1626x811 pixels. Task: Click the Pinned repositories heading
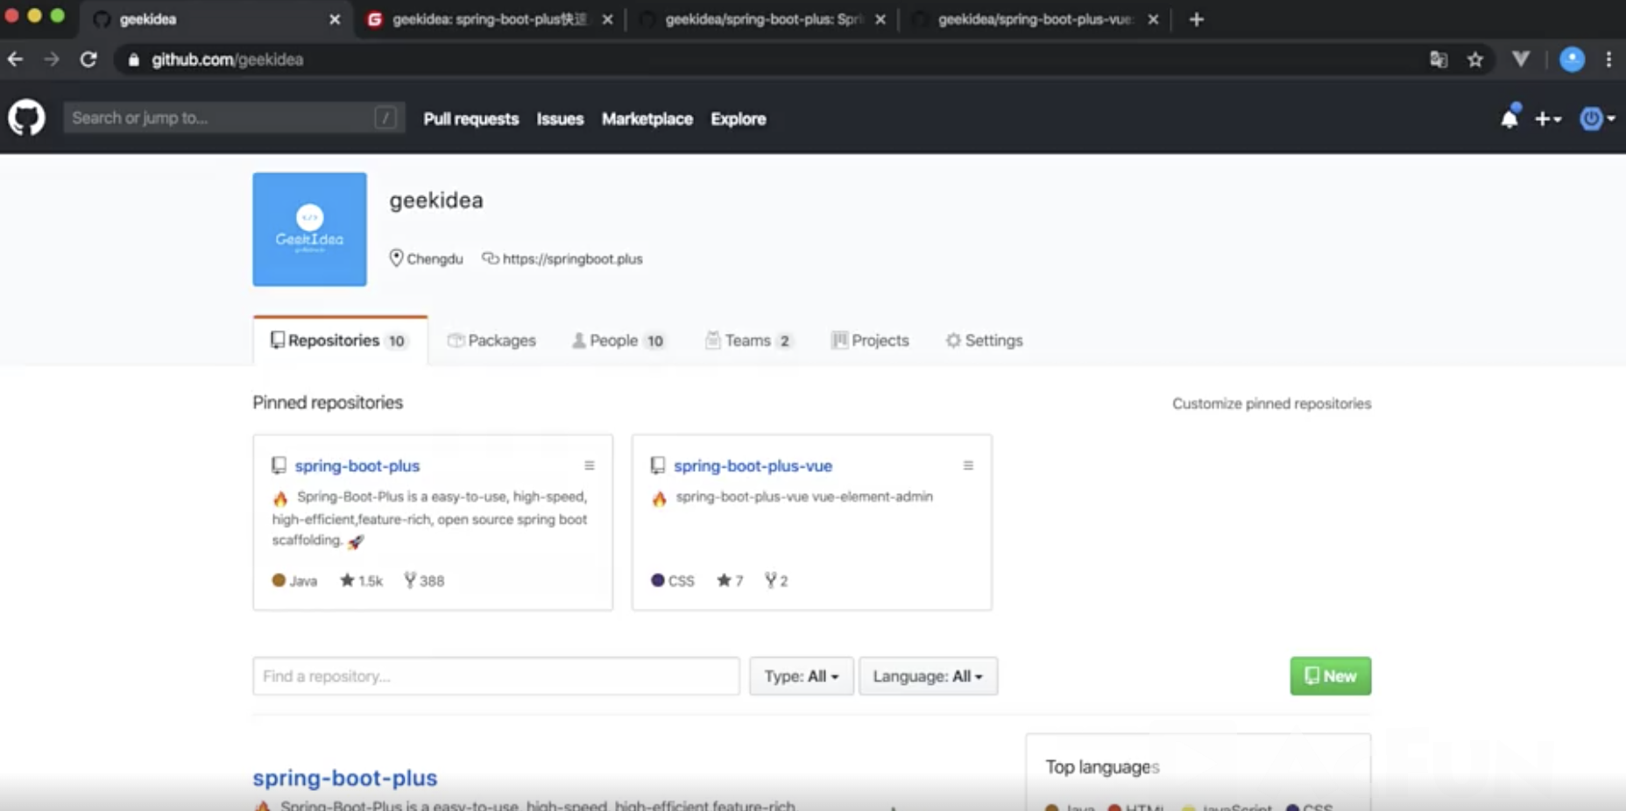click(328, 403)
